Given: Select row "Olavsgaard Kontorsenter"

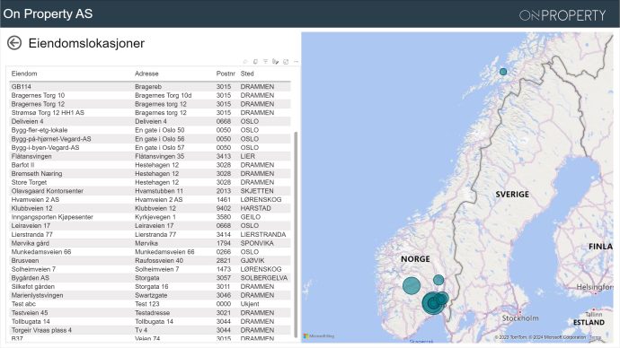Looking at the screenshot, I should click(150, 191).
